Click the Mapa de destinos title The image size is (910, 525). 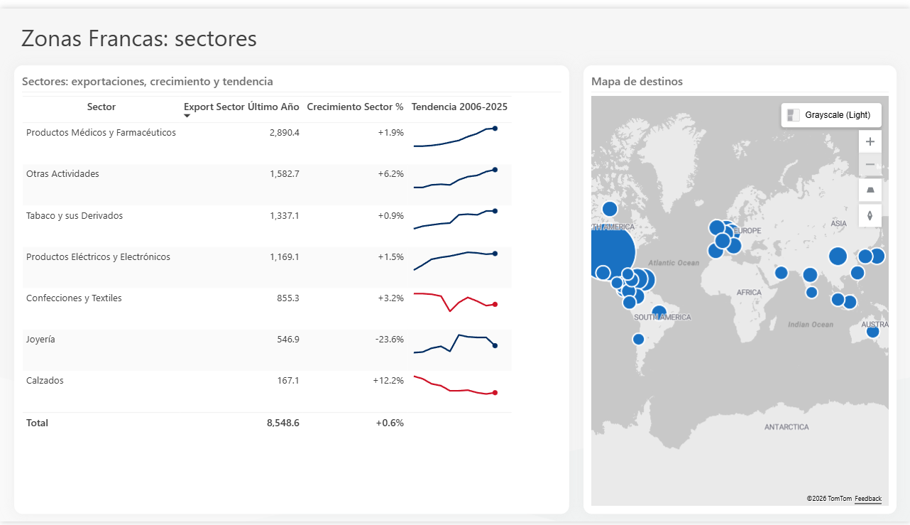coord(637,81)
